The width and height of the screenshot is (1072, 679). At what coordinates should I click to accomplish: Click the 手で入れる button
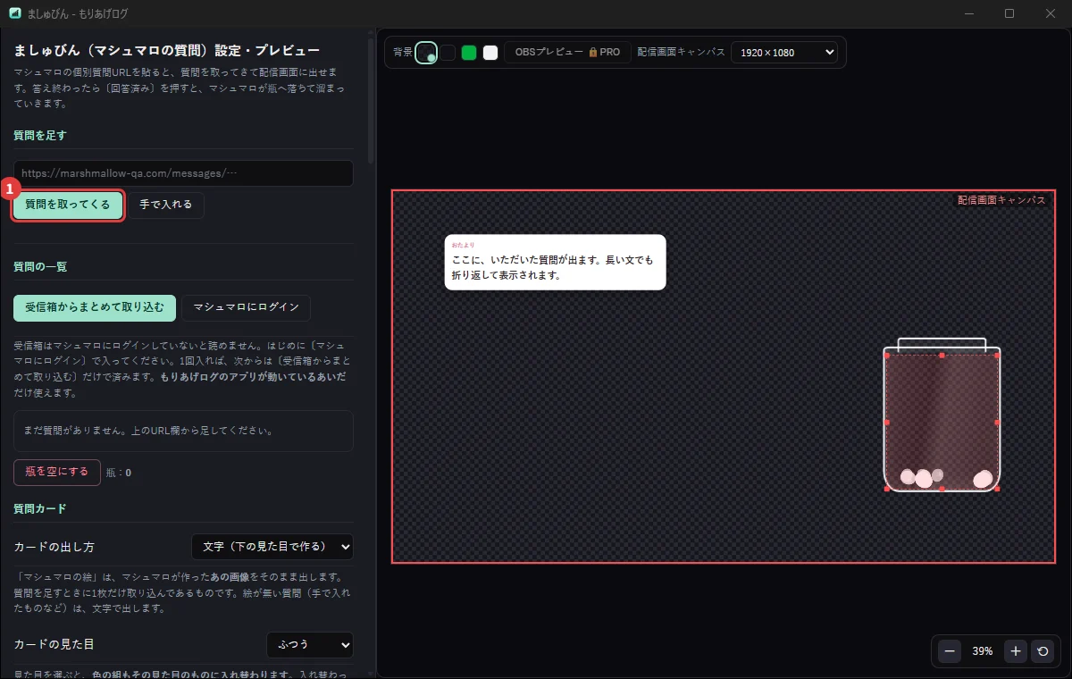(x=166, y=205)
